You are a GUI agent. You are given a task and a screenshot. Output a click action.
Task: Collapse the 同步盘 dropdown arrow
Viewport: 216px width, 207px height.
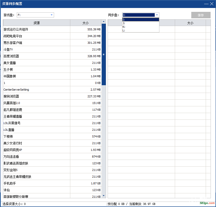157,15
